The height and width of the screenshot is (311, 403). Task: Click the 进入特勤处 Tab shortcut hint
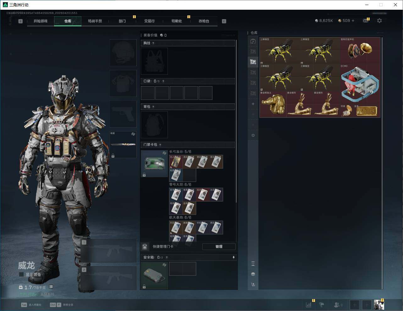[x=31, y=305]
